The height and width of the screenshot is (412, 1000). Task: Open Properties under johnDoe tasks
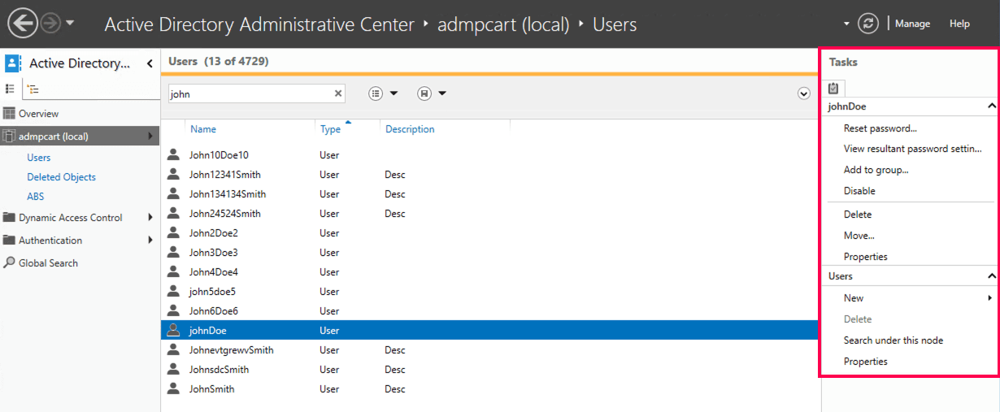[x=866, y=257]
